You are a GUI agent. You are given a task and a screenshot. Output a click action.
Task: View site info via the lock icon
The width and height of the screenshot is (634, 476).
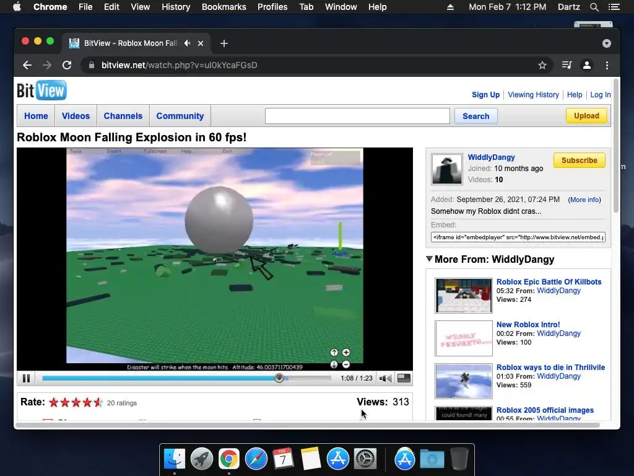(x=92, y=65)
